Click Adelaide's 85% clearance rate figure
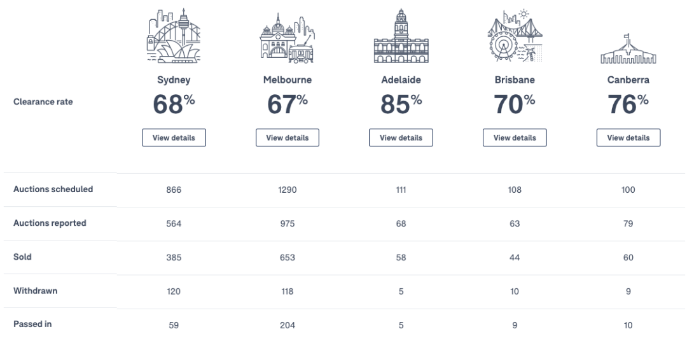 401,104
